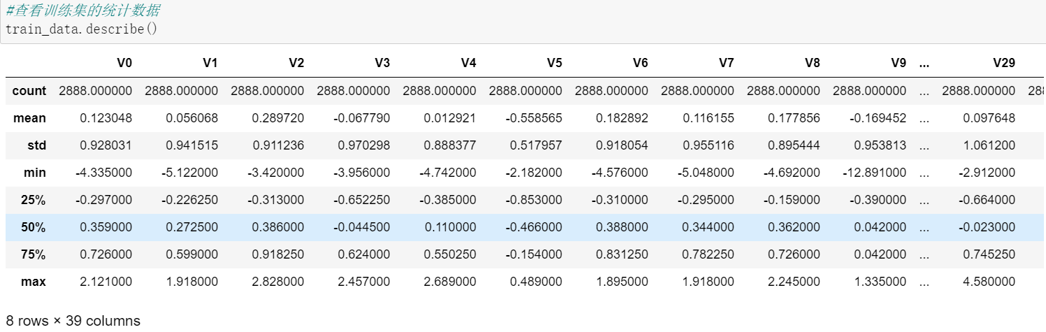The height and width of the screenshot is (332, 1046).
Task: Click count value 2888.000000 under V29
Action: tap(979, 91)
